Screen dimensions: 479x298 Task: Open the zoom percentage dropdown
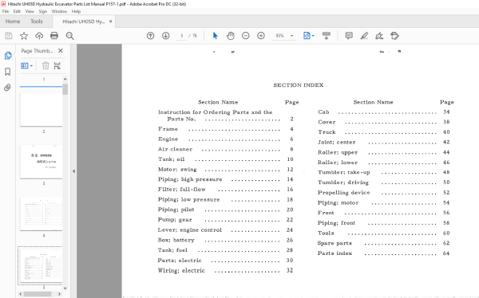tap(291, 36)
